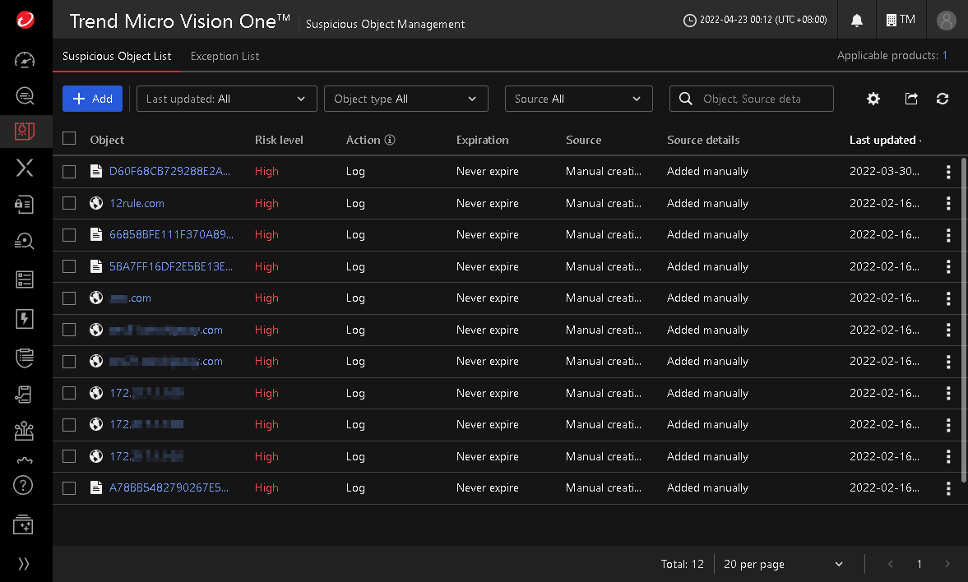Select the D60F68CB729288E2A row checkbox
The image size is (968, 582).
tap(69, 172)
